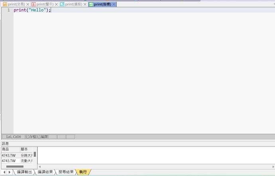This screenshot has width=275, height=176.
Task: Click the 已編譯 status indicator
Action: point(42,137)
